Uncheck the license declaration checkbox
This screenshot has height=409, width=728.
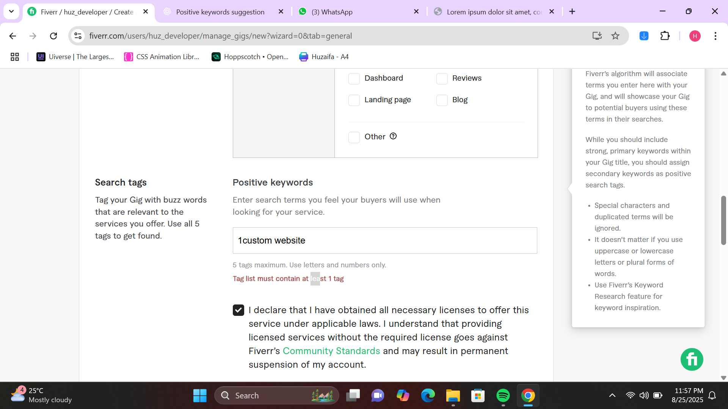[x=238, y=310]
